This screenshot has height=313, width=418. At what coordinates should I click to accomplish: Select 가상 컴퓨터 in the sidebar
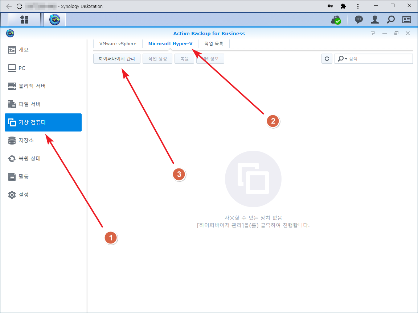[43, 122]
